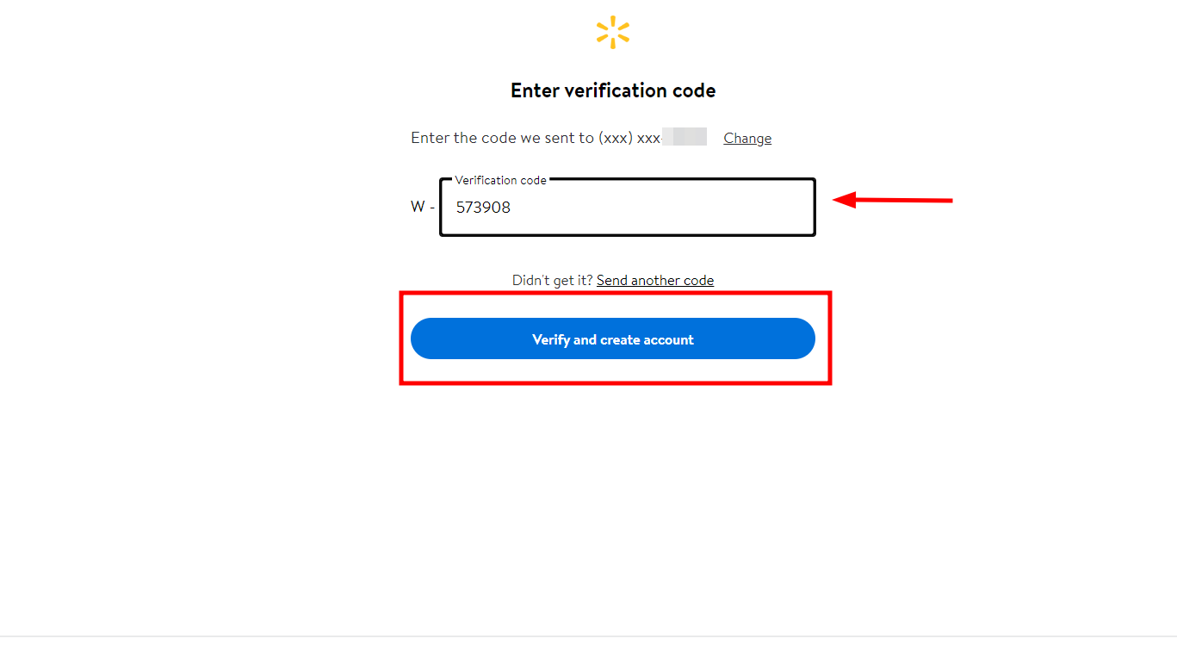Click the Walmart spark above the heading

[612, 32]
